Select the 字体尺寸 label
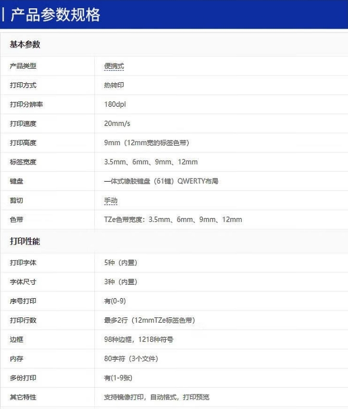348x409 pixels. tap(23, 282)
